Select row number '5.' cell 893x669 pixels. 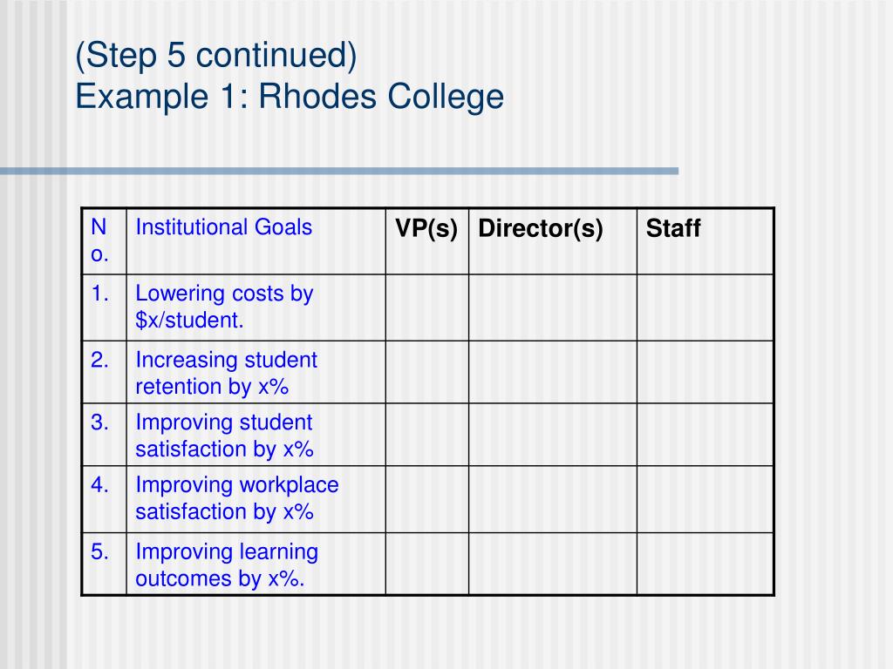pos(105,564)
